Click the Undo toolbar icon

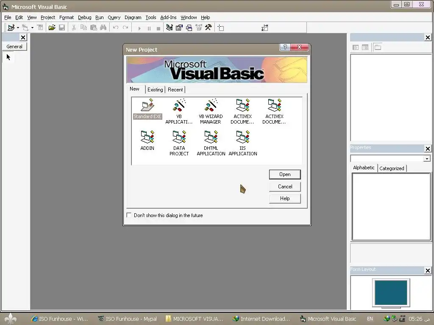[x=116, y=28]
